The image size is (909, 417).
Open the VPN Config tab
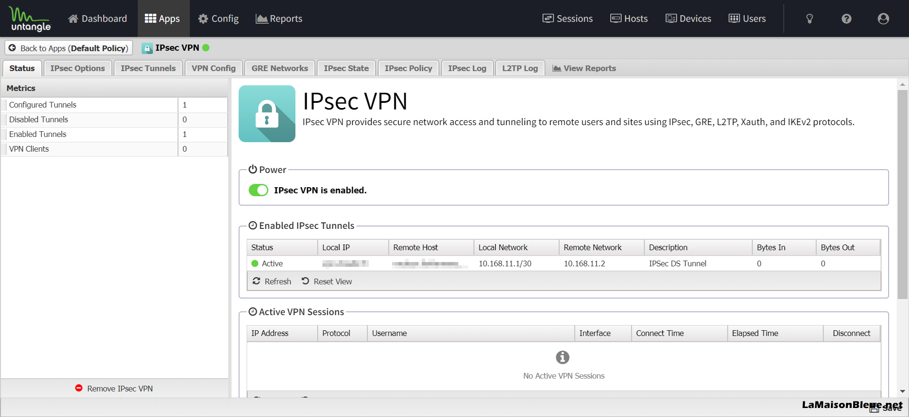pyautogui.click(x=214, y=68)
